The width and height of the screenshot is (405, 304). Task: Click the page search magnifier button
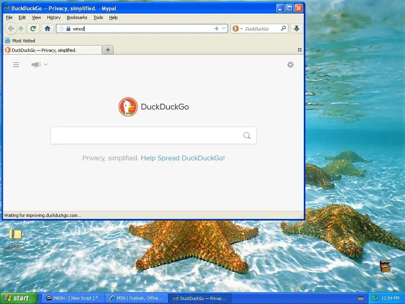coord(247,135)
